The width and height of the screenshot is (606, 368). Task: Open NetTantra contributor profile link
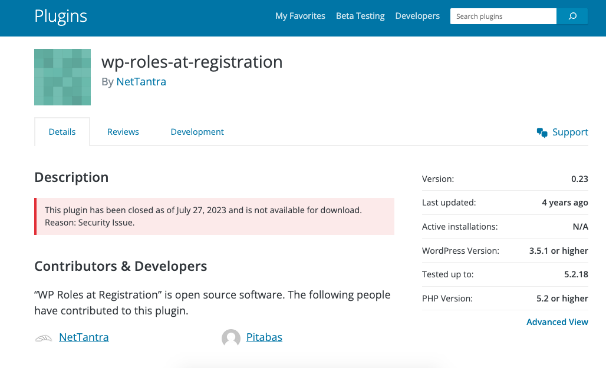84,337
